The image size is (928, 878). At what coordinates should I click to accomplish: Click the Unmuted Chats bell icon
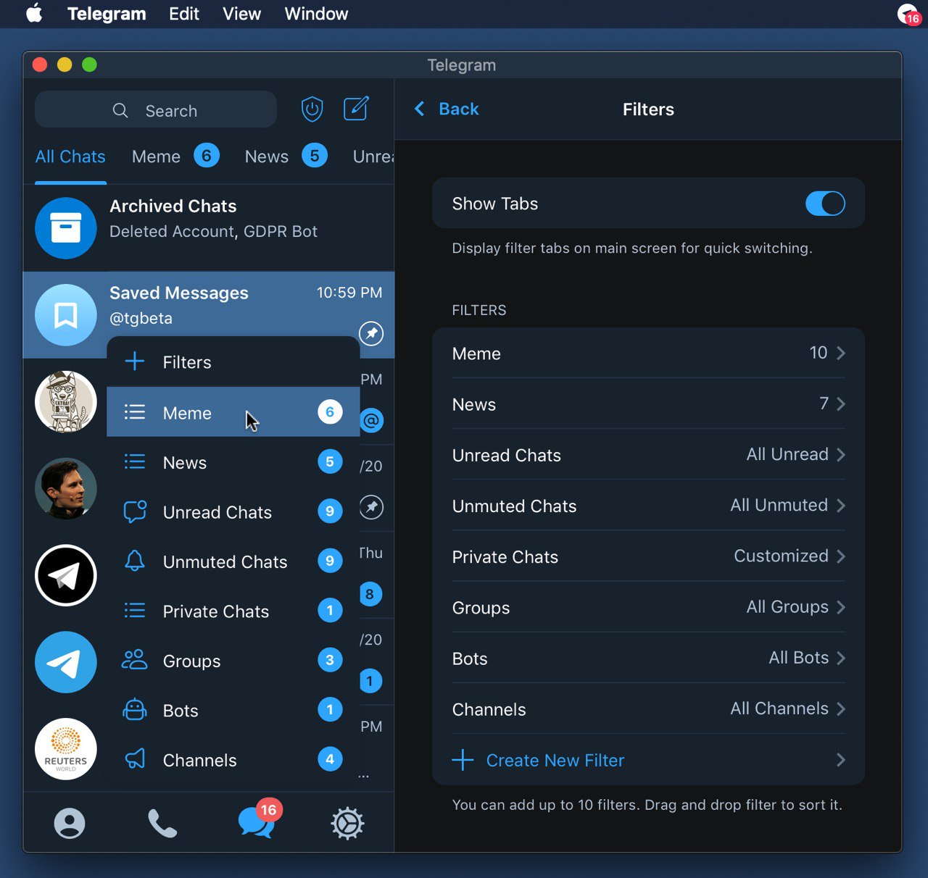[135, 561]
